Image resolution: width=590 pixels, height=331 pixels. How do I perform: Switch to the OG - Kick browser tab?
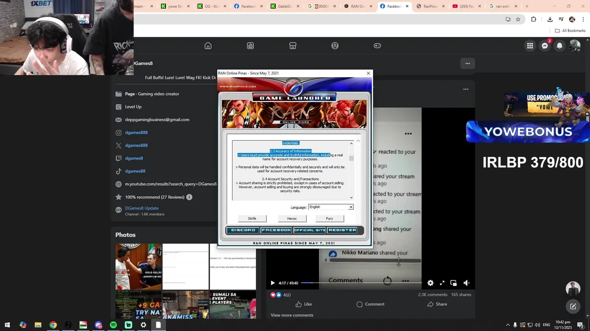click(212, 6)
